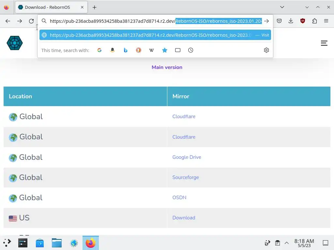Open Discover software store
This screenshot has width=334, height=250.
click(40, 243)
